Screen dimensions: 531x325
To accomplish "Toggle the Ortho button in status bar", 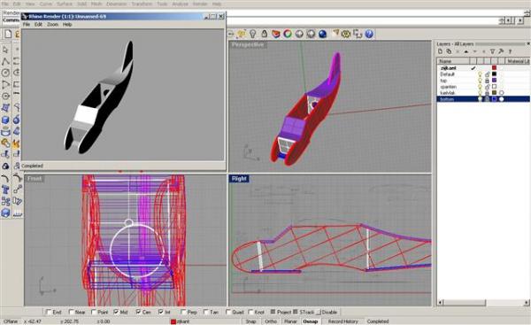I will coord(271,321).
